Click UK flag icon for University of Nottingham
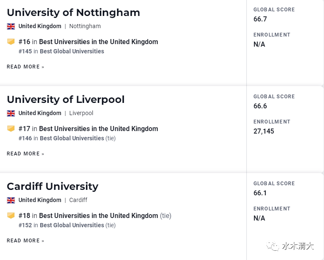Image resolution: width=324 pixels, height=260 pixels. coord(11,26)
